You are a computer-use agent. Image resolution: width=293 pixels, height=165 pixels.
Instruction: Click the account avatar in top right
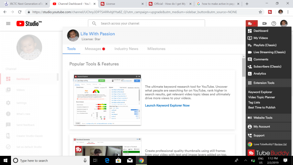283,23
